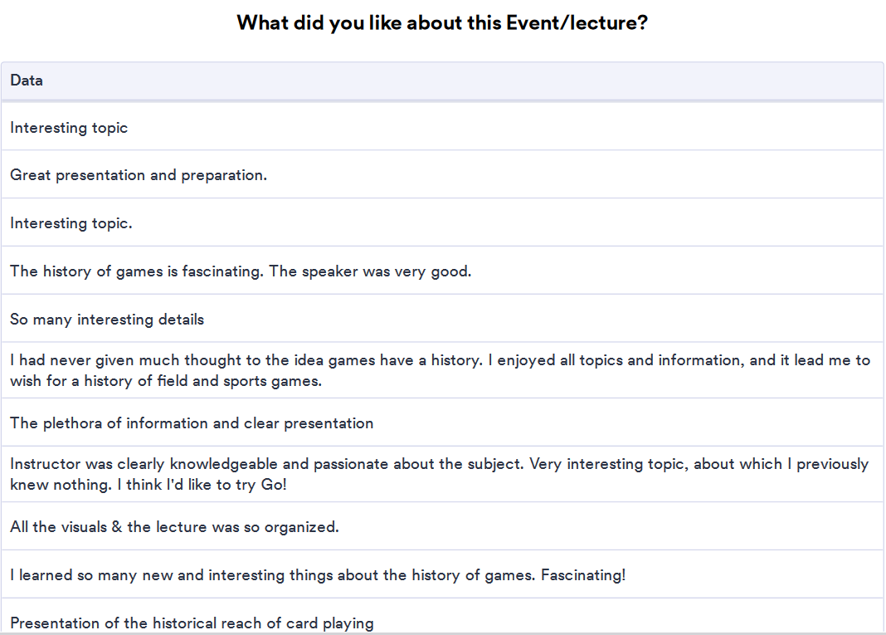Screen dimensions: 886x635
Task: Select 'Presentation of the historical reach of card playing'
Action: point(192,623)
